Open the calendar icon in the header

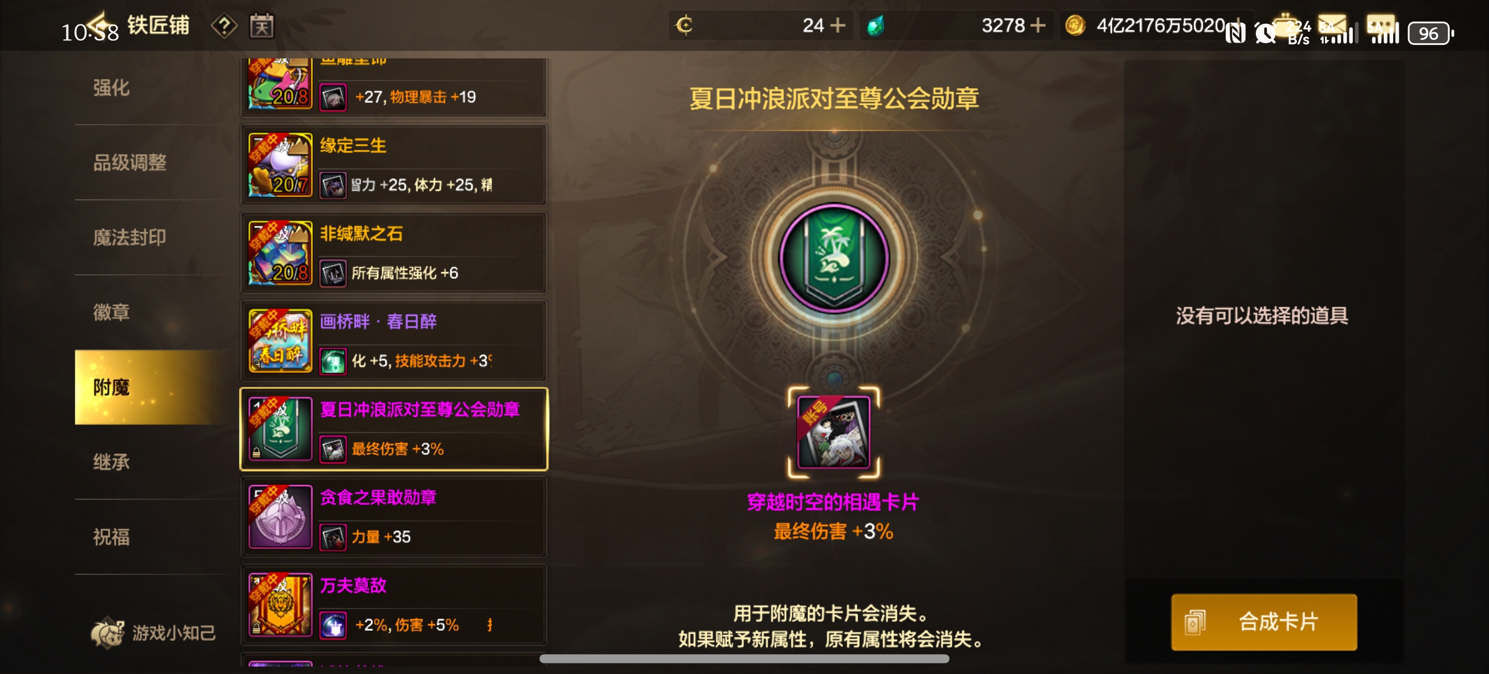pyautogui.click(x=261, y=25)
